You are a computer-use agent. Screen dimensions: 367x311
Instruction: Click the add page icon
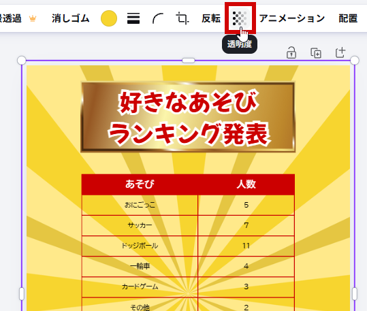[340, 52]
